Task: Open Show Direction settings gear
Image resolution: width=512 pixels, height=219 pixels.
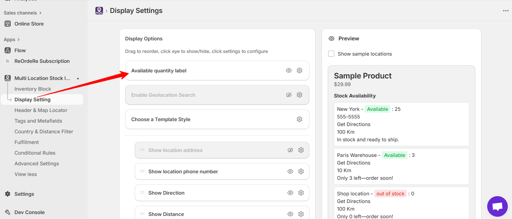Action: point(301,193)
